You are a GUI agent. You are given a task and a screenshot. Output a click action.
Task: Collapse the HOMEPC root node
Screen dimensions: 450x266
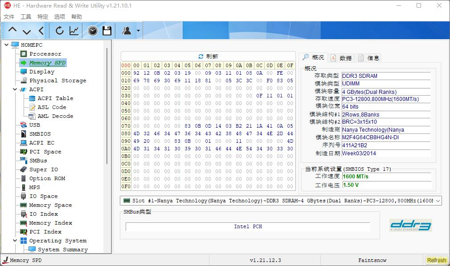coord(7,45)
